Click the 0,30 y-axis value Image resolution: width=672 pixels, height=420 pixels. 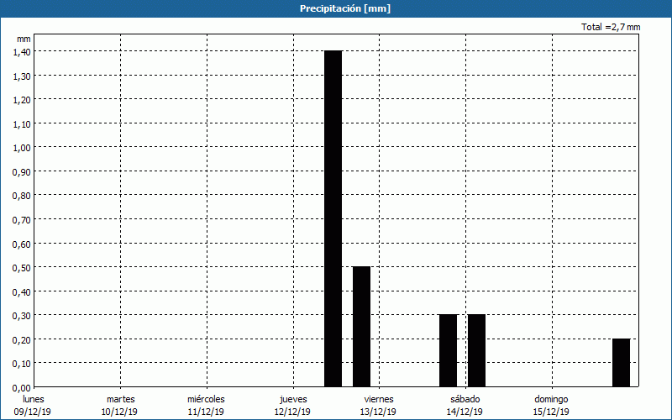(22, 317)
